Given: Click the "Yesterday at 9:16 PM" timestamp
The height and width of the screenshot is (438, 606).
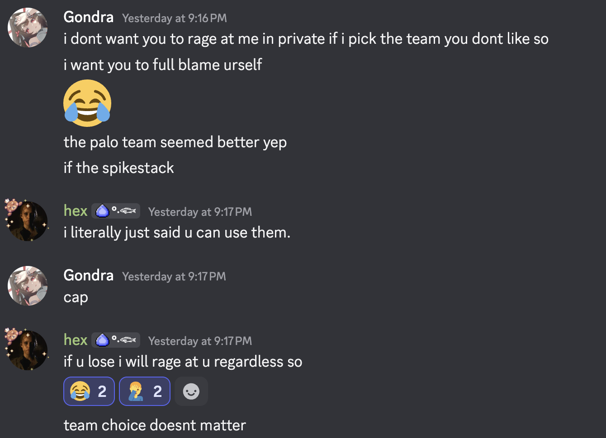Looking at the screenshot, I should click(x=175, y=18).
